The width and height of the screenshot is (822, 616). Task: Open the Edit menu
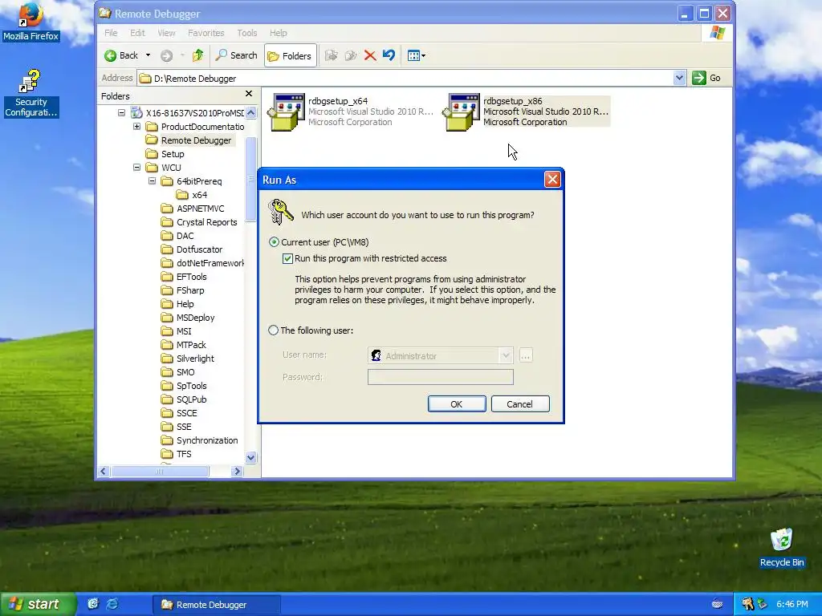pos(137,33)
